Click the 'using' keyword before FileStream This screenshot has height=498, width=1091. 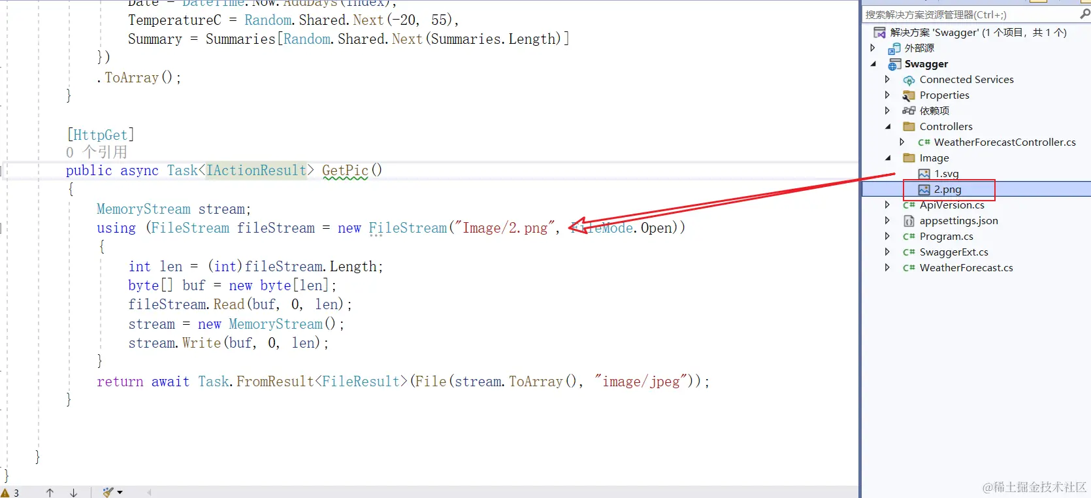[116, 228]
